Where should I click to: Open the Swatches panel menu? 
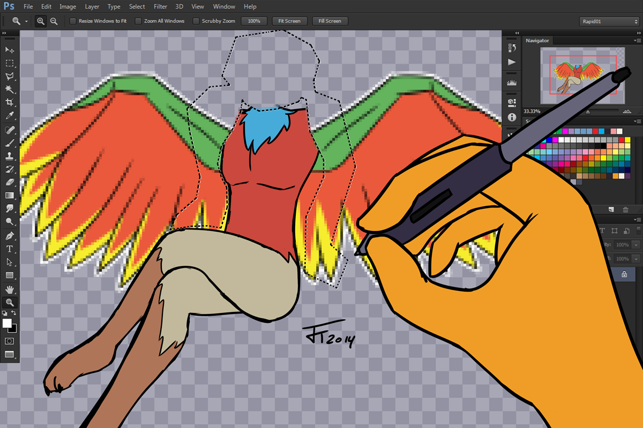[x=637, y=121]
